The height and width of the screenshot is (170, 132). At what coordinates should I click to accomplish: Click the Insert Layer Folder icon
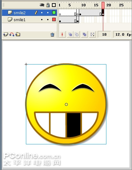pos(18,34)
